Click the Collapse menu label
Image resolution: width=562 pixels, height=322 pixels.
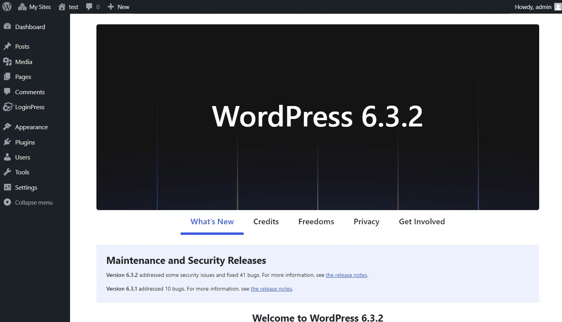[33, 202]
